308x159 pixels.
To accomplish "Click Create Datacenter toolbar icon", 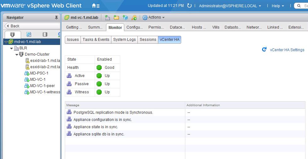I will pos(108,18).
